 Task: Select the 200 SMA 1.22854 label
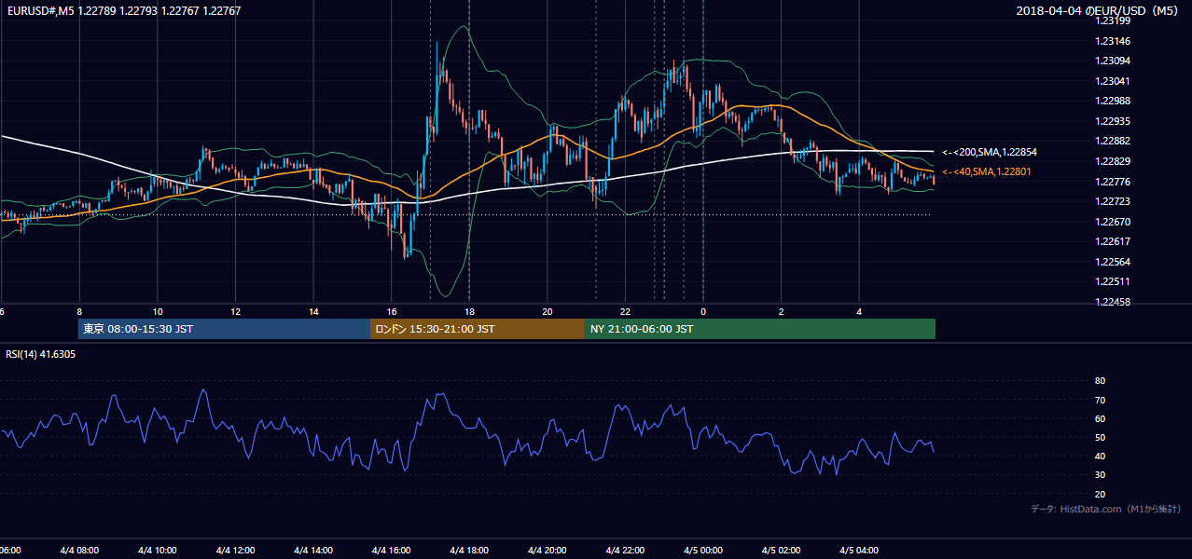coord(990,152)
